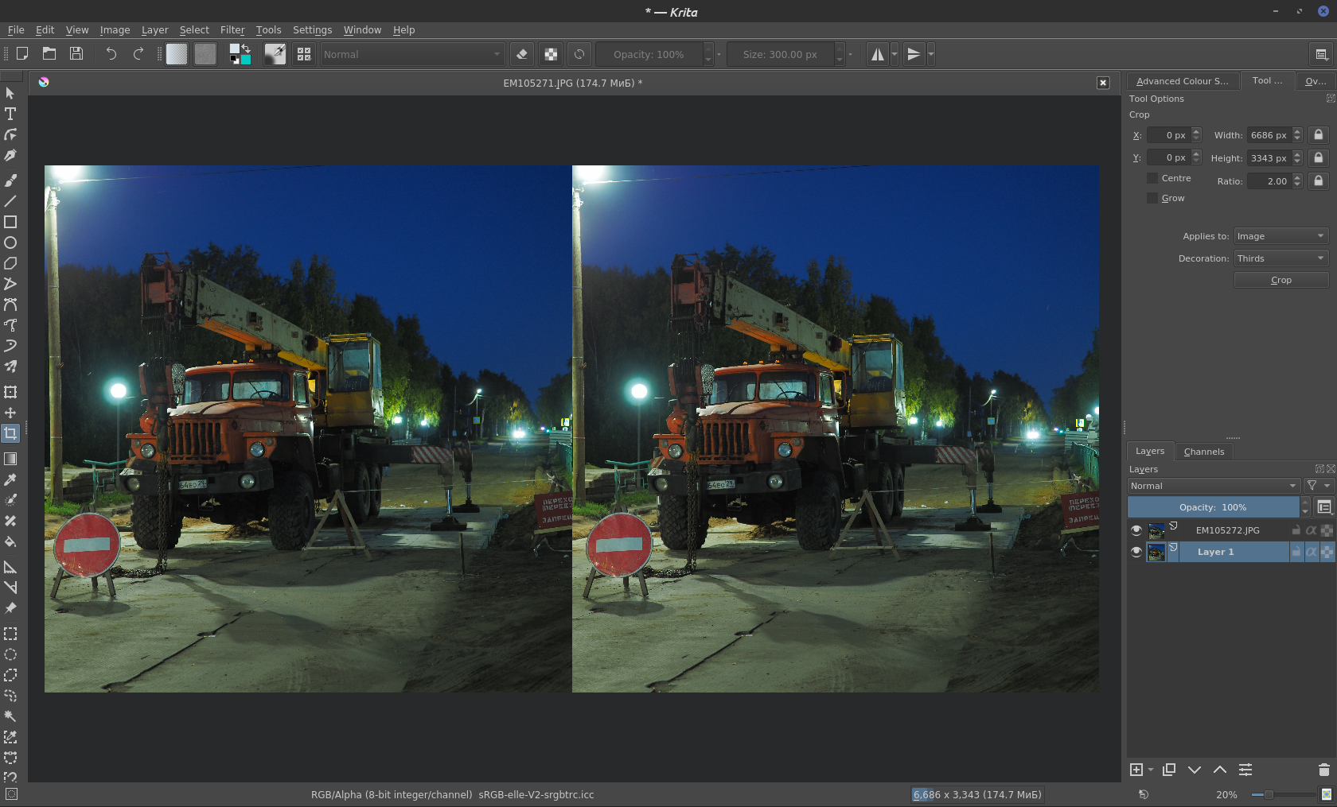Select the Colour Picker eyedropper tool
Viewport: 1337px width, 807px height.
[x=10, y=479]
